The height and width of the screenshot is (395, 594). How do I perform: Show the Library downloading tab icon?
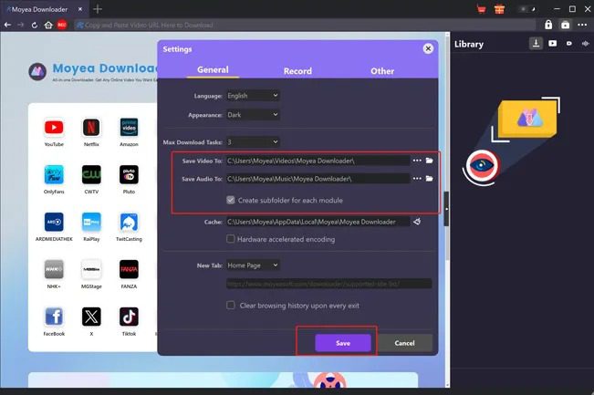tap(537, 43)
